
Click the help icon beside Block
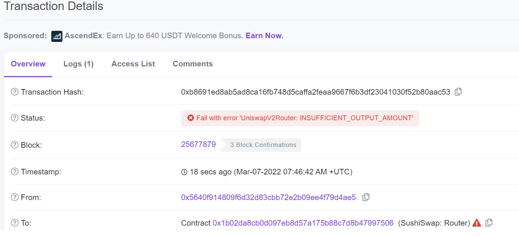[14, 145]
